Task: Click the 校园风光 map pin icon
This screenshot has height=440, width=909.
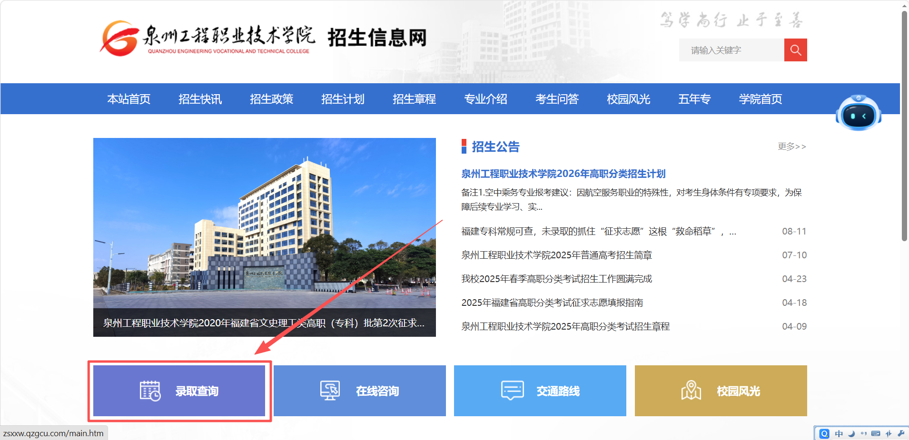Action: coord(691,391)
